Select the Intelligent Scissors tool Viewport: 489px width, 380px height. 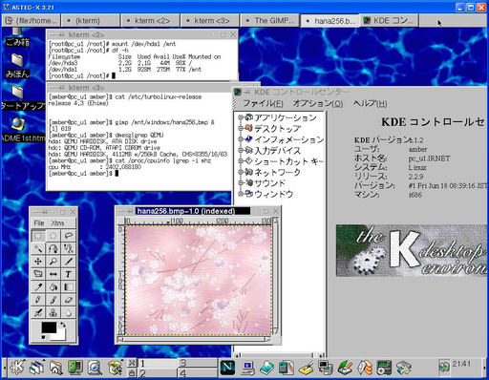click(x=68, y=248)
